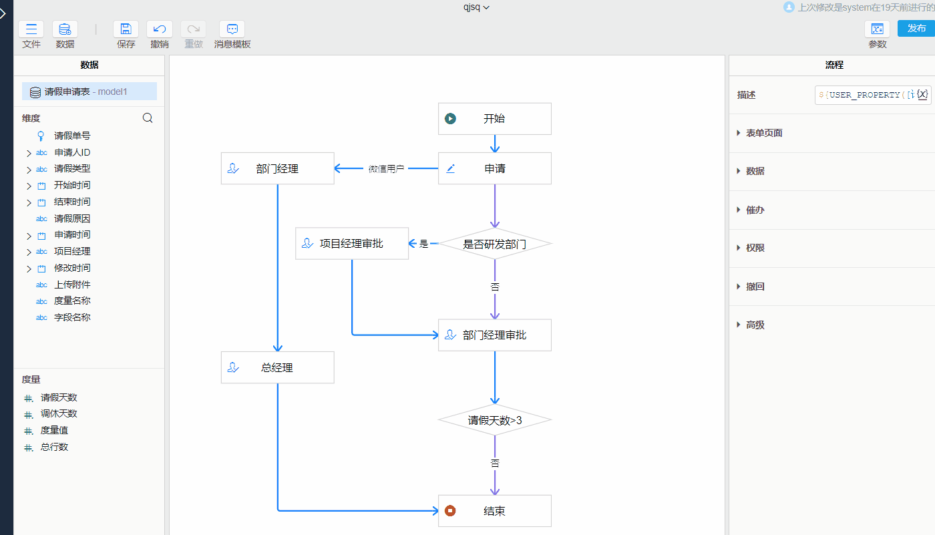Open the Message Template (消息模板) icon
This screenshot has width=935, height=535.
232,29
